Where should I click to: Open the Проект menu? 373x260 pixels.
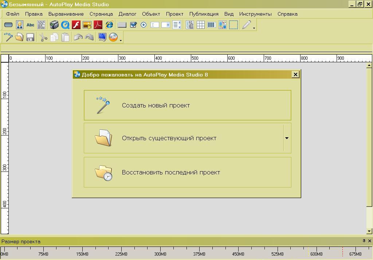pyautogui.click(x=174, y=14)
